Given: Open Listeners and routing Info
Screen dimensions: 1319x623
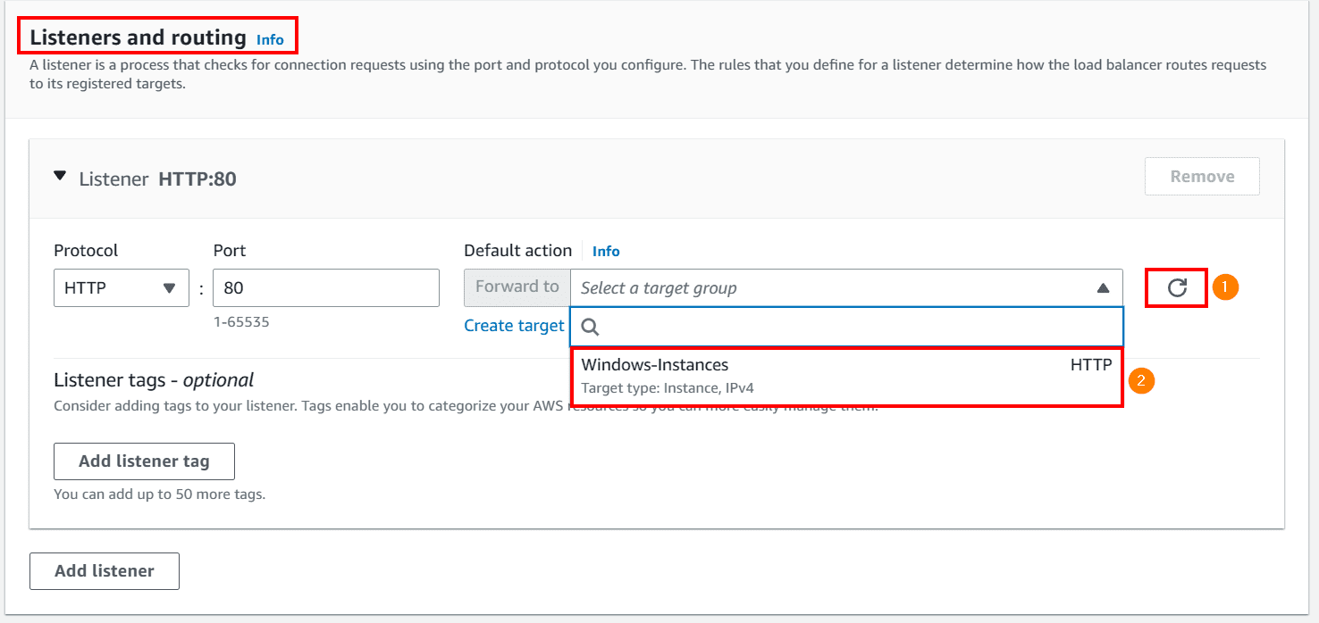Looking at the screenshot, I should 270,39.
